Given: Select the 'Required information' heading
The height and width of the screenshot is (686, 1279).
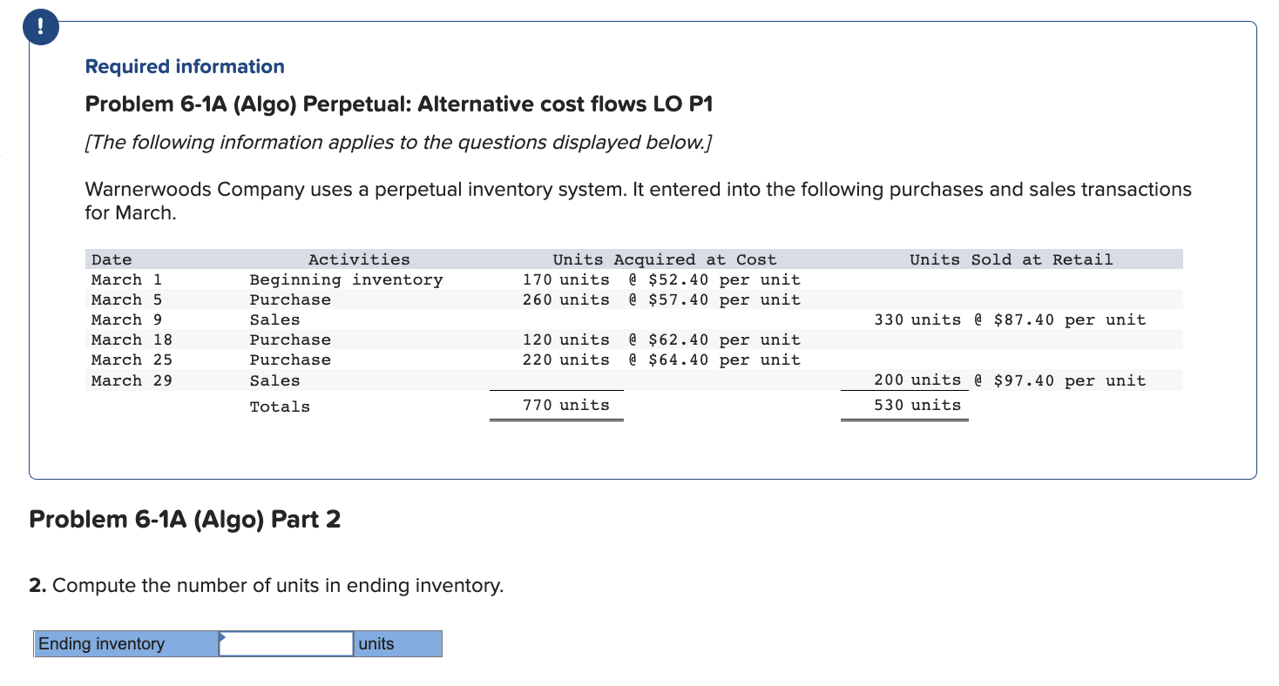Looking at the screenshot, I should click(x=185, y=67).
